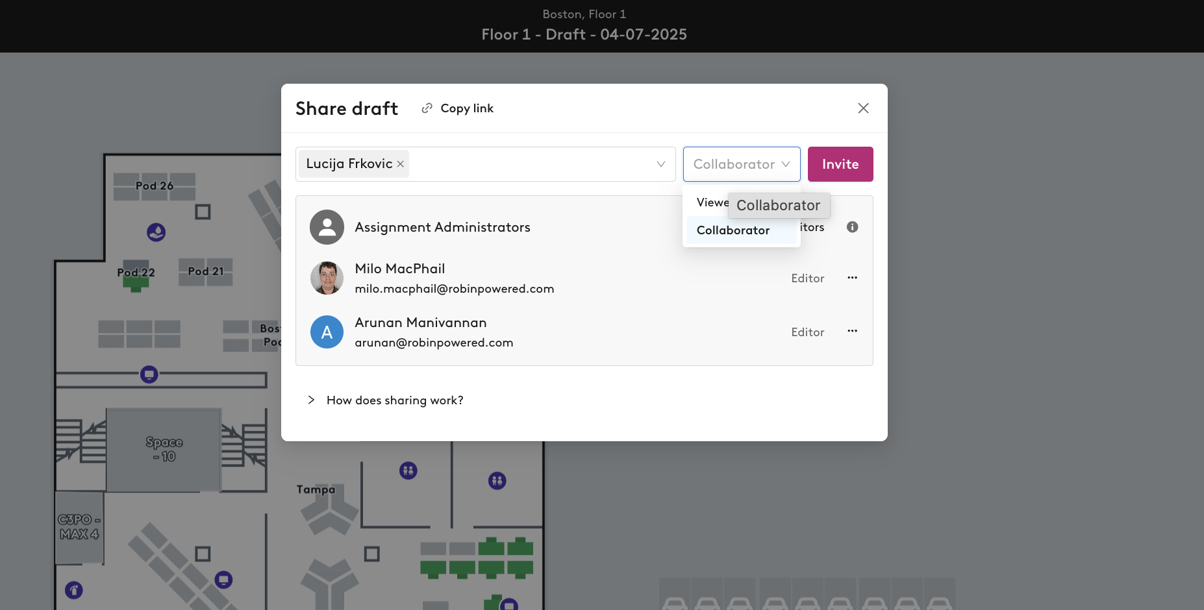Close the Share draft dialog
Image resolution: width=1204 pixels, height=610 pixels.
tap(863, 108)
